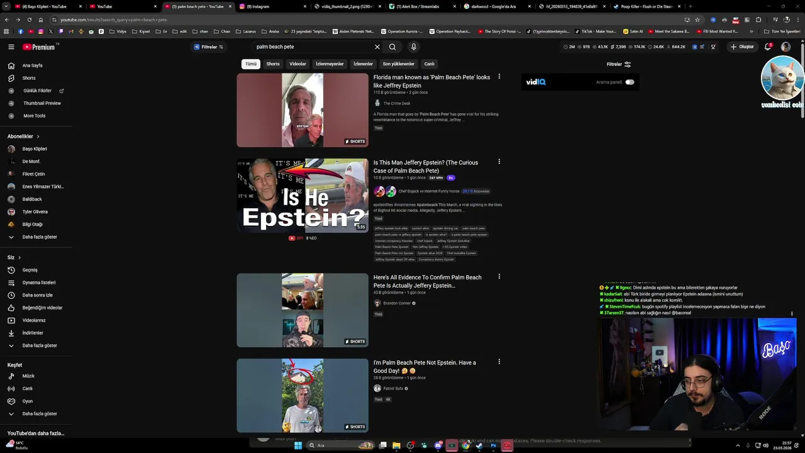Image resolution: width=805 pixels, height=453 pixels.
Task: Click the 'Is He Epstein?' video thumbnail
Action: pos(303,196)
